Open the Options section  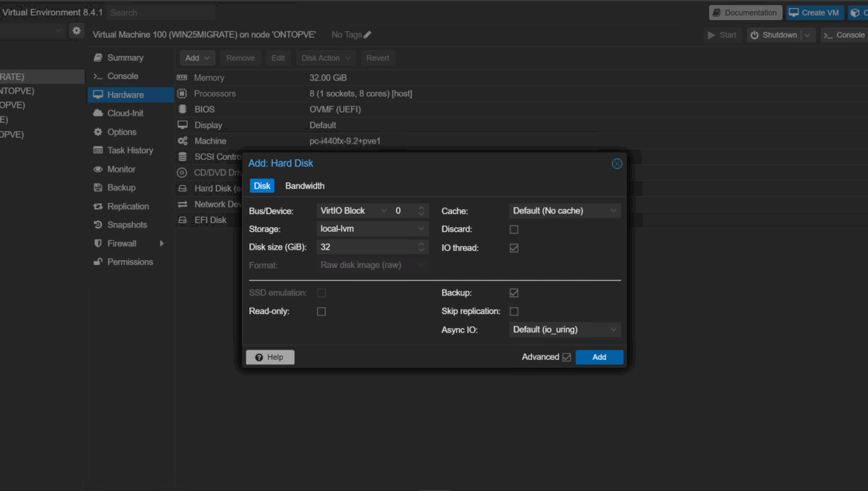tap(122, 132)
